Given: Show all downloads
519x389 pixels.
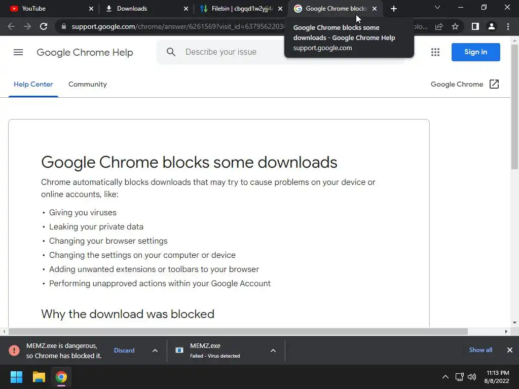Looking at the screenshot, I should 480,350.
